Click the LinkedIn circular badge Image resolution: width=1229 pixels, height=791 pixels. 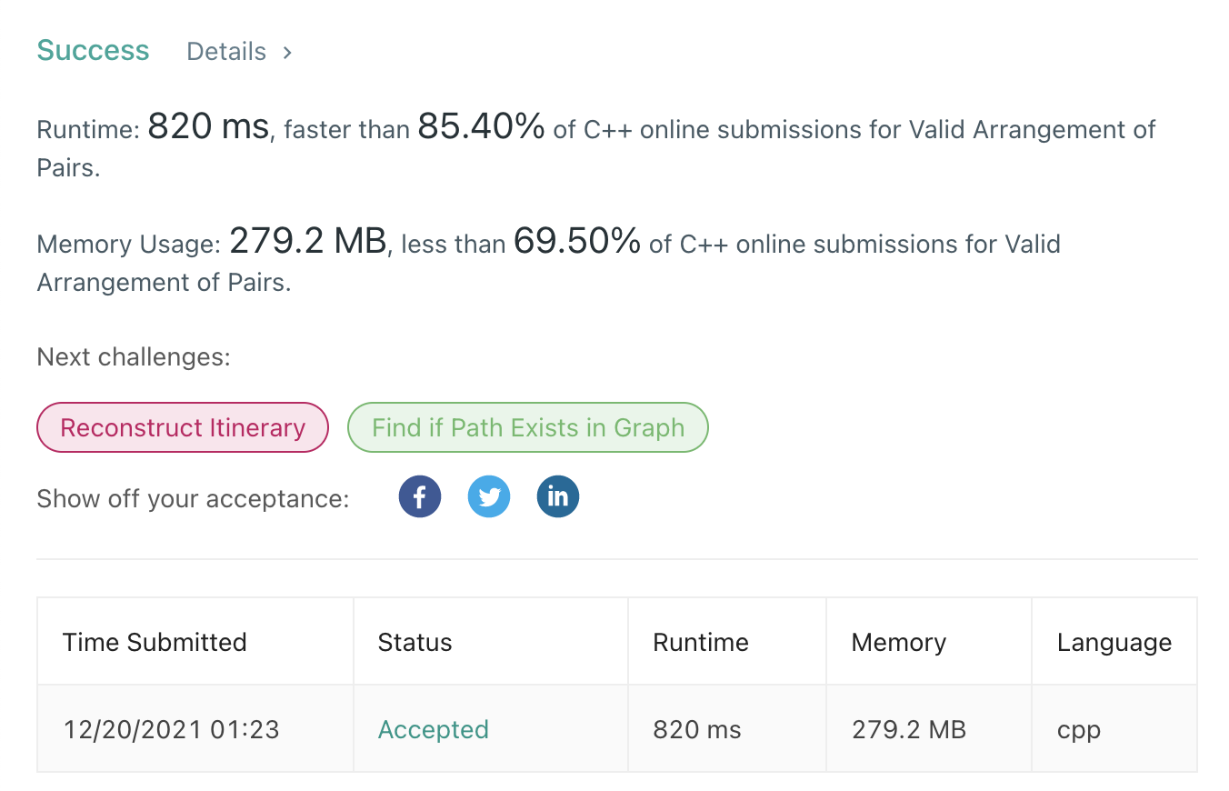558,496
